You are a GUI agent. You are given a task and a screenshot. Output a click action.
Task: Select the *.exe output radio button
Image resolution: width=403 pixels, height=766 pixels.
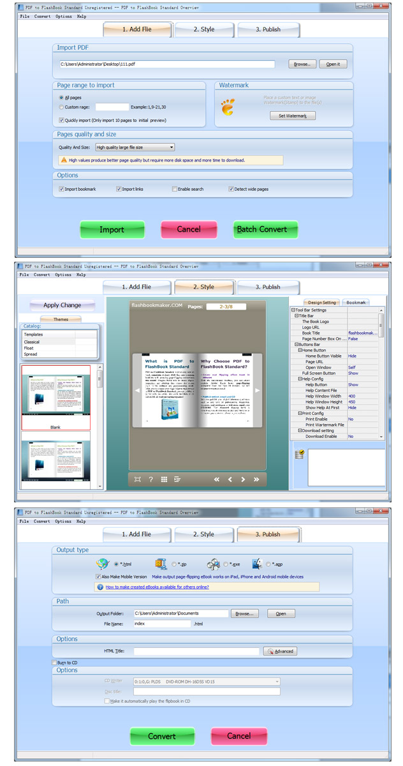click(x=226, y=564)
